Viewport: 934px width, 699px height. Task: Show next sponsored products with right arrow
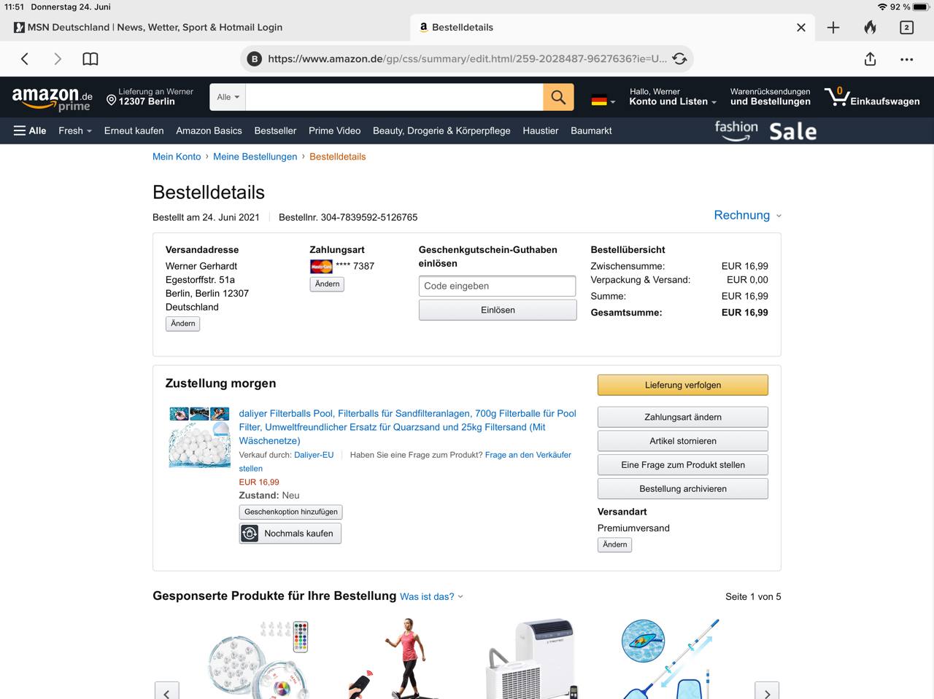click(x=766, y=691)
